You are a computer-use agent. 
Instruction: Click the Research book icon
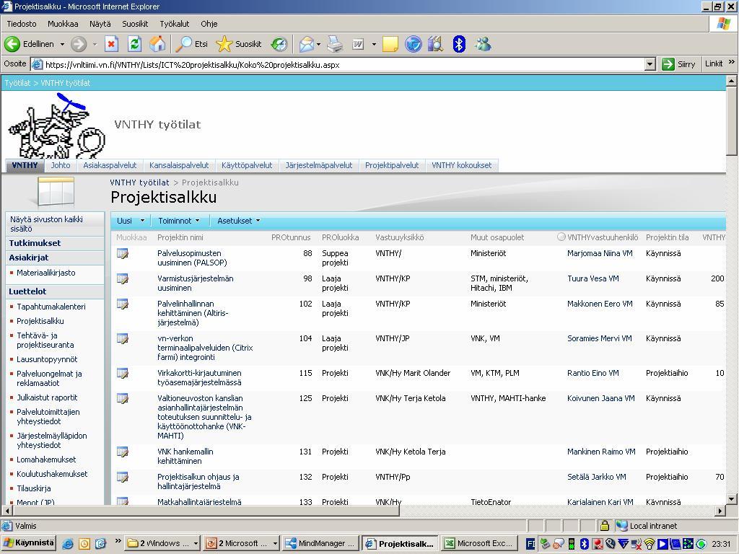click(436, 44)
